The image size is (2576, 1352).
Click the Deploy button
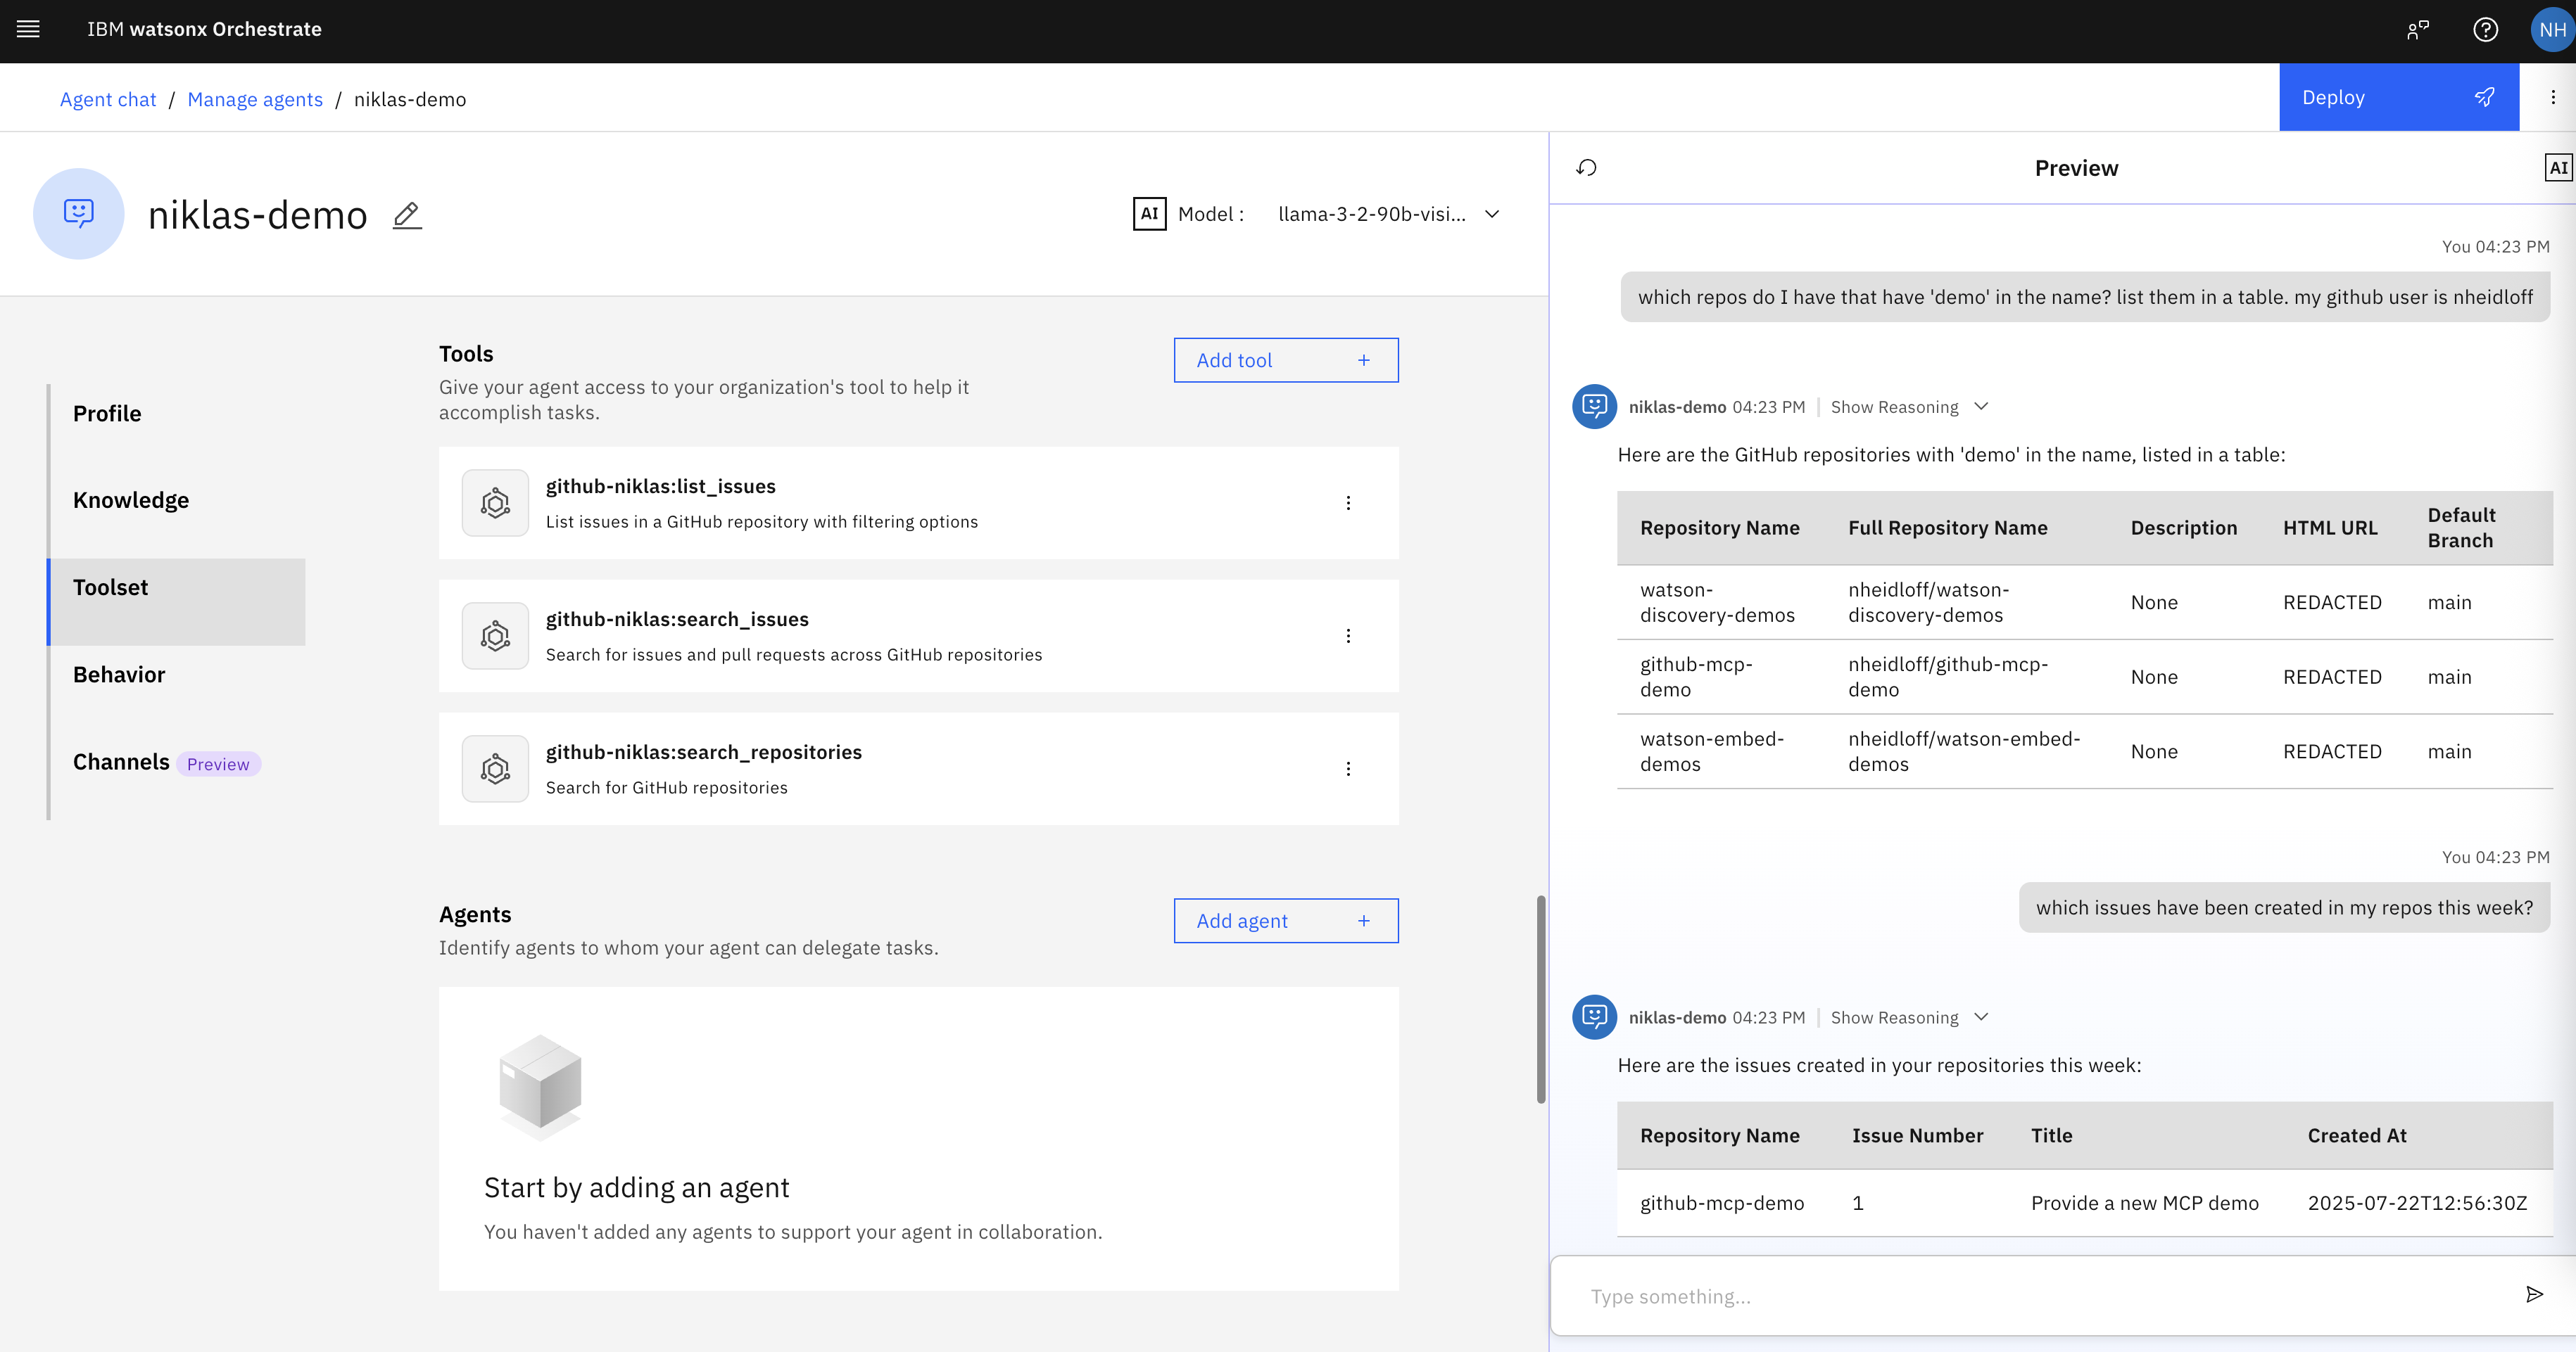pos(2398,97)
